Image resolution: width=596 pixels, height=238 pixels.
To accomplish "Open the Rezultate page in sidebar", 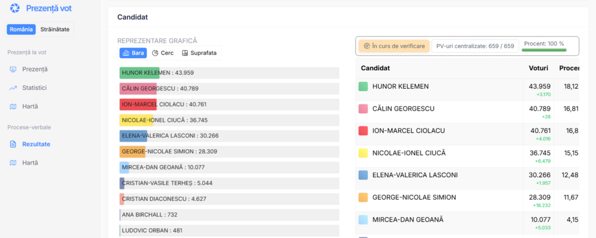I will point(36,144).
